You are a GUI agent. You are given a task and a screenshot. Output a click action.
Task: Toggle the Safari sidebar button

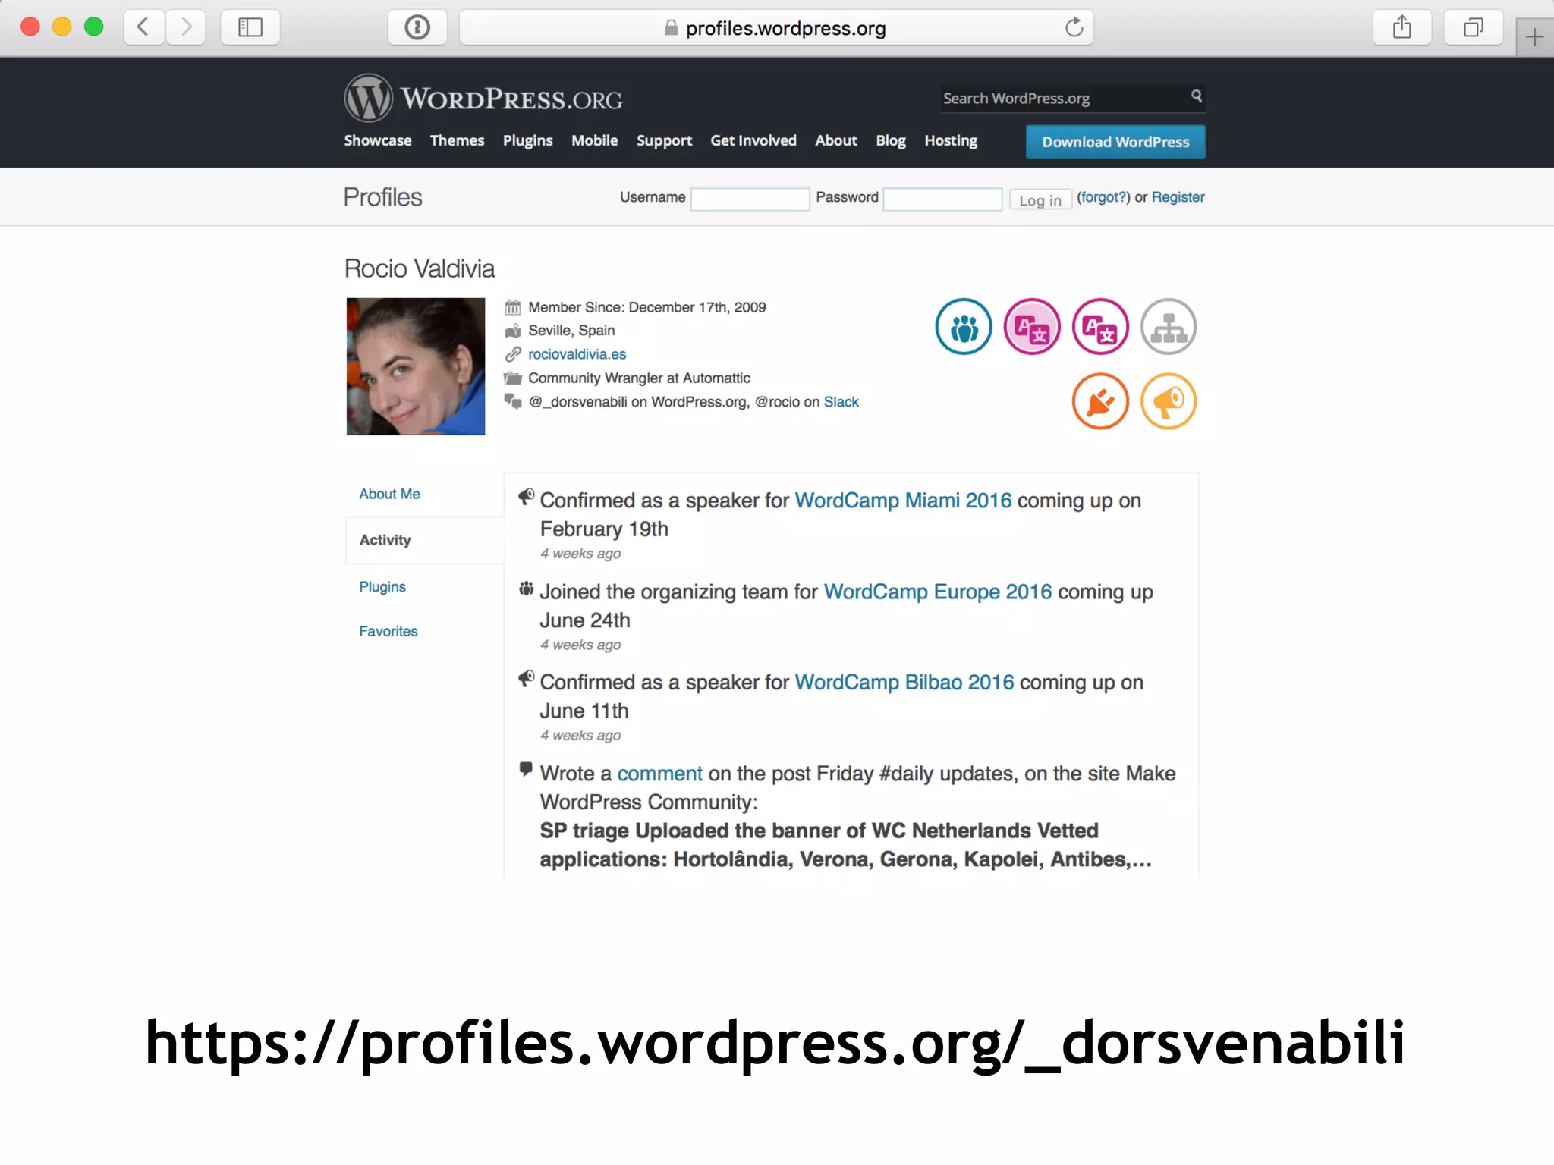(x=250, y=27)
